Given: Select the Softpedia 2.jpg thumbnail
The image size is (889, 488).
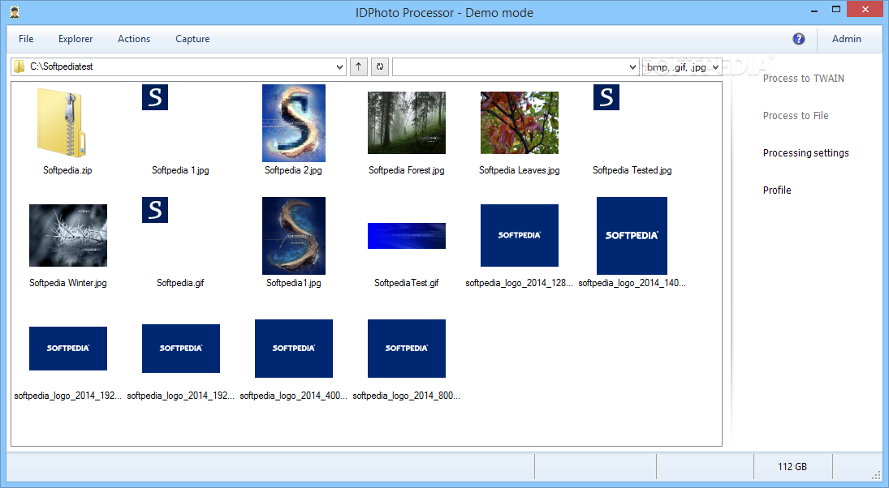Looking at the screenshot, I should point(294,123).
